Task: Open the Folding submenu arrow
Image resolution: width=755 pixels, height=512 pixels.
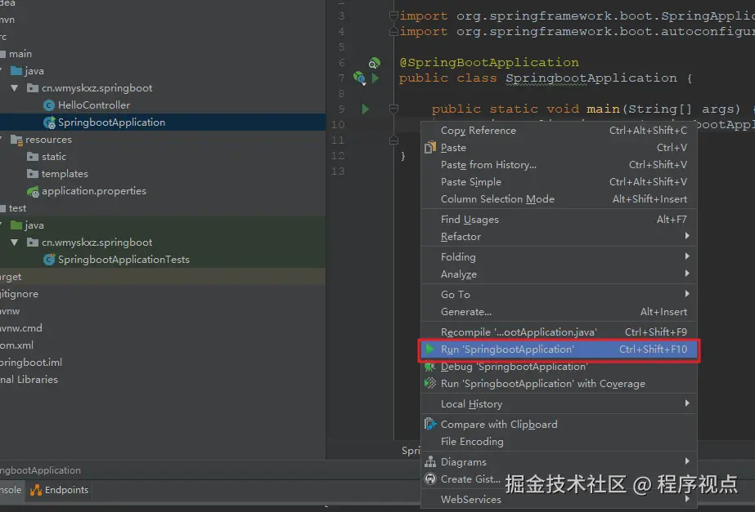Action: pyautogui.click(x=687, y=256)
